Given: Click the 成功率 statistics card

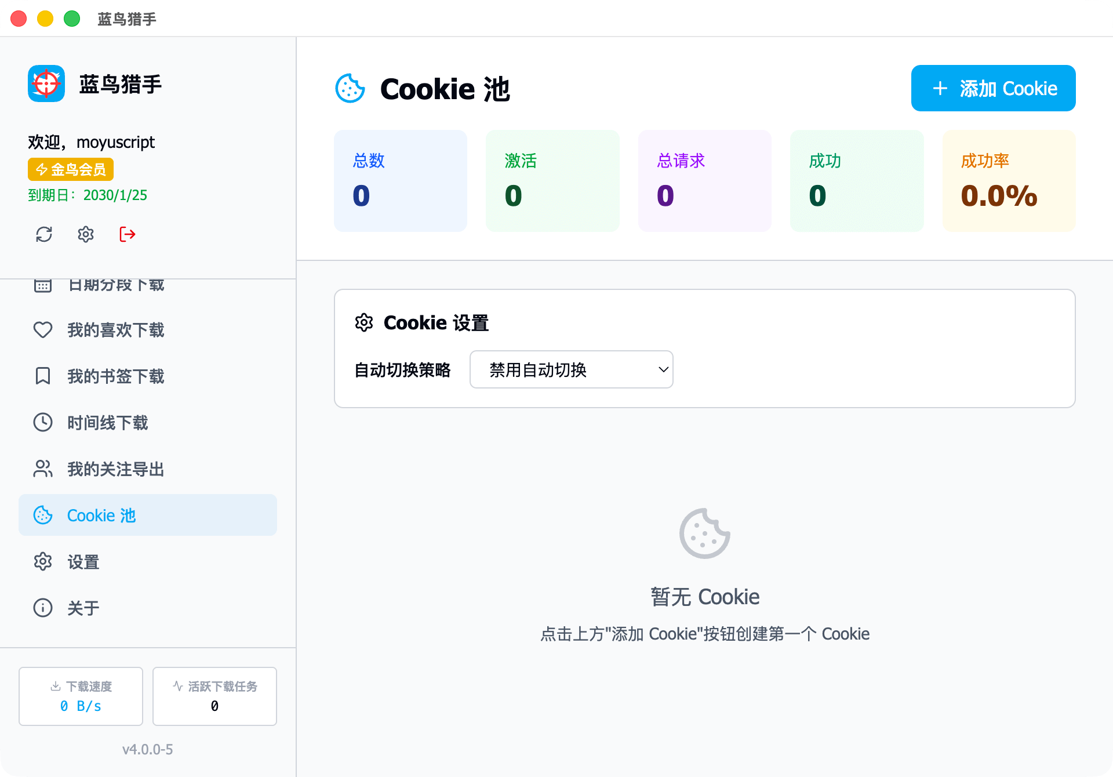Looking at the screenshot, I should pos(1009,181).
